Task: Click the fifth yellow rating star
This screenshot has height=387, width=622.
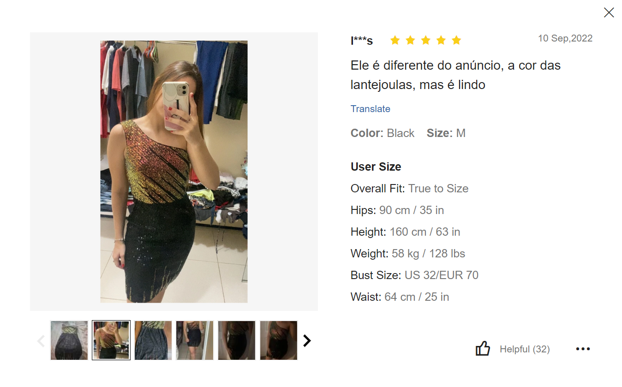Action: (x=456, y=40)
